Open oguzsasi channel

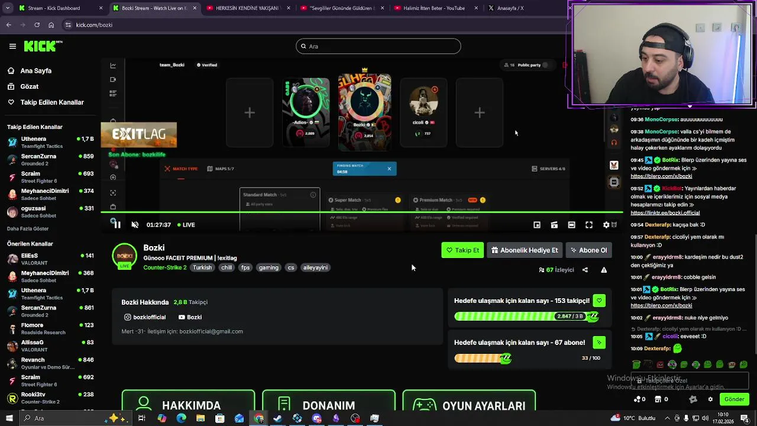pos(50,212)
